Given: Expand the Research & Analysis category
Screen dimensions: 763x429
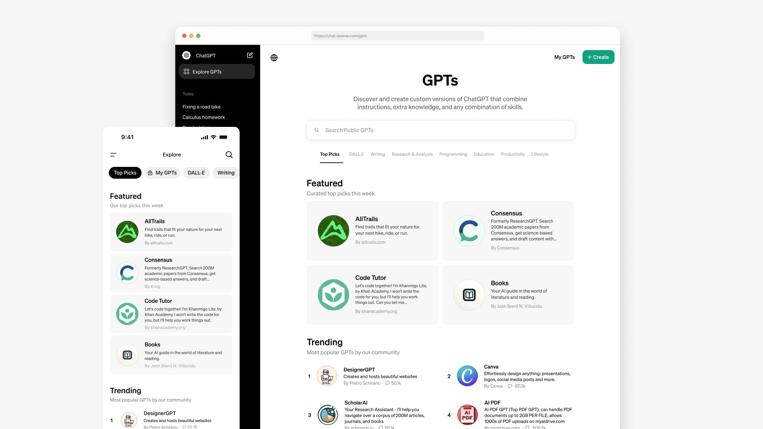Looking at the screenshot, I should tap(412, 154).
